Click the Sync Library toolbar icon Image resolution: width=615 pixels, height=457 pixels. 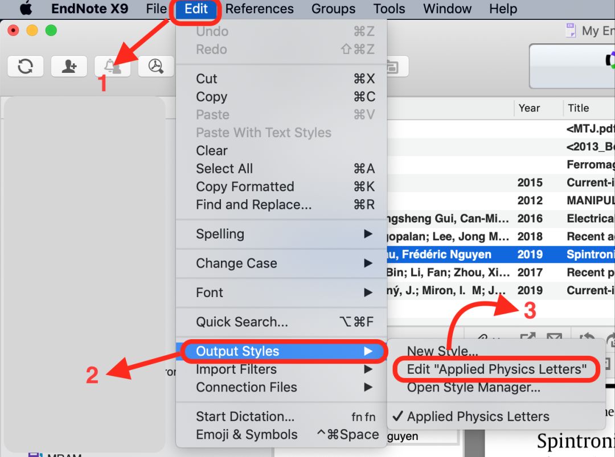(x=25, y=66)
